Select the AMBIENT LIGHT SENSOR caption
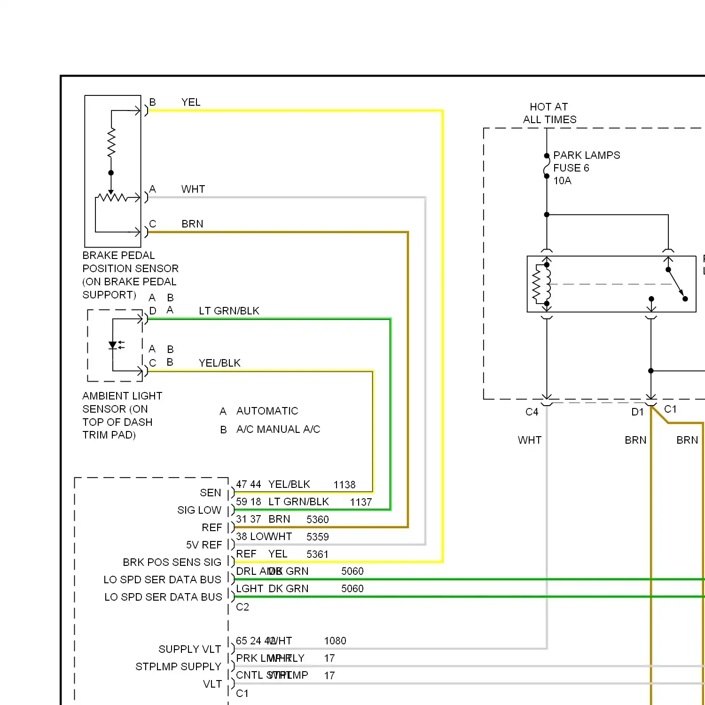Viewport: 705px width, 705px height. point(122,415)
